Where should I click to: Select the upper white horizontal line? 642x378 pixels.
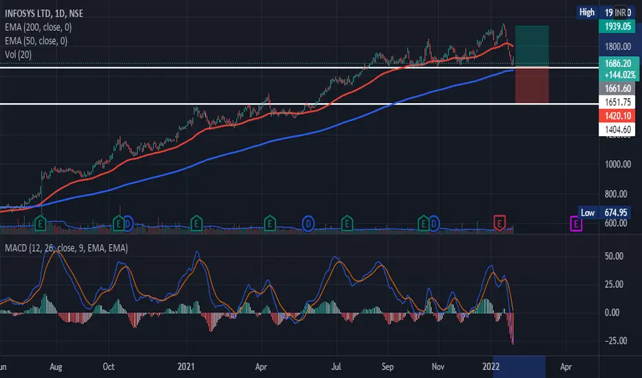click(x=299, y=67)
